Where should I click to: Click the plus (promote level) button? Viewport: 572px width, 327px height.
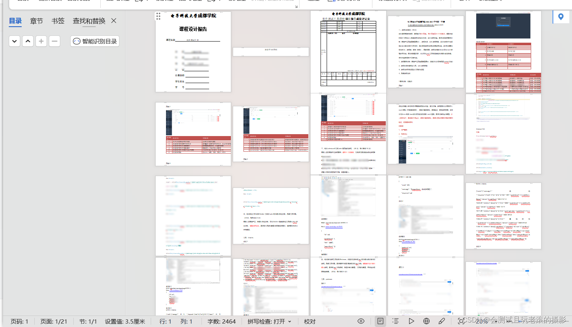click(41, 41)
